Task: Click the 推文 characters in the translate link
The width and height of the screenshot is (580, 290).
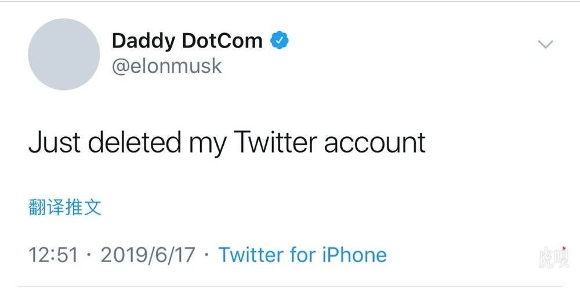Action: coord(83,208)
